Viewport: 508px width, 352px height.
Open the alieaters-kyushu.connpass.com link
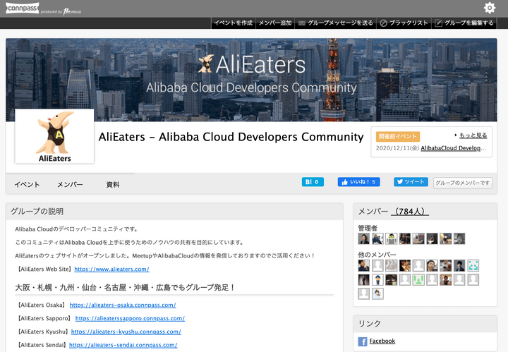(126, 332)
